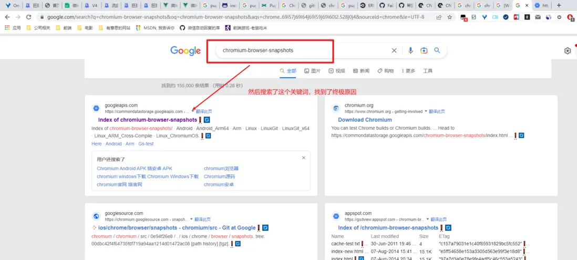Select the 全部 all results tab

(288, 71)
